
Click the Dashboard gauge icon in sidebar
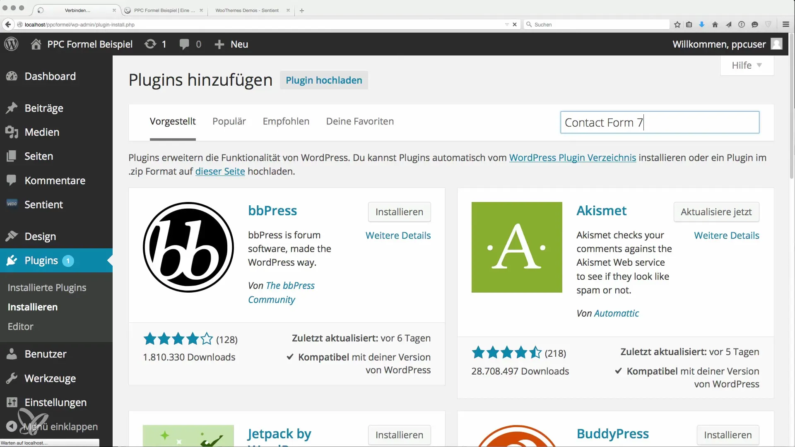[x=12, y=76]
